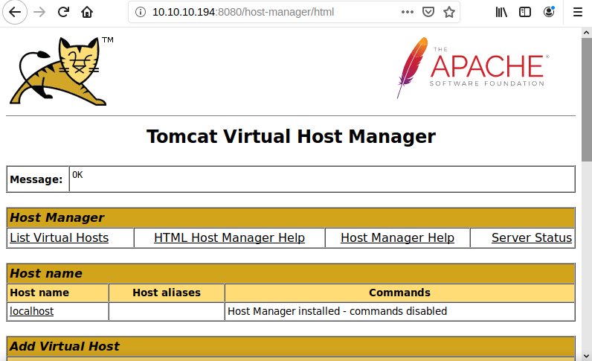592x361 pixels.
Task: Click the 'Host Manager' section header
Action: click(x=291, y=218)
